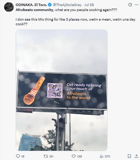Open the three-dot more options menu
The height and width of the screenshot is (160, 140).
pyautogui.click(x=136, y=5)
